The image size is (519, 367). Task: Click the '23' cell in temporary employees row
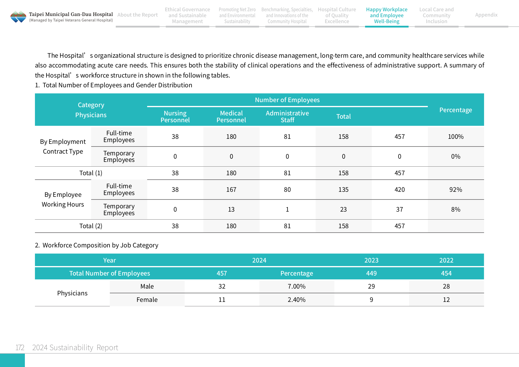pos(343,209)
